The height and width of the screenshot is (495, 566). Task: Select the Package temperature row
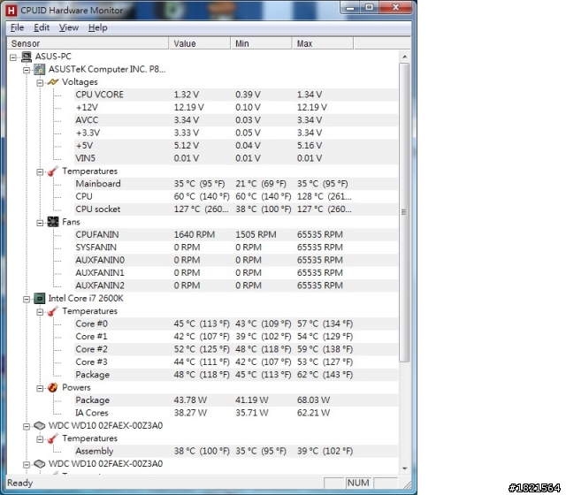coord(236,375)
